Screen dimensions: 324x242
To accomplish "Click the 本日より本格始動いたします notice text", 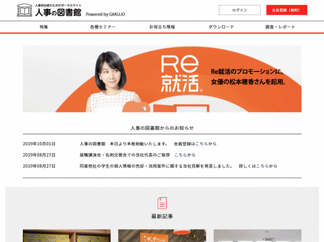I will coord(138,144).
